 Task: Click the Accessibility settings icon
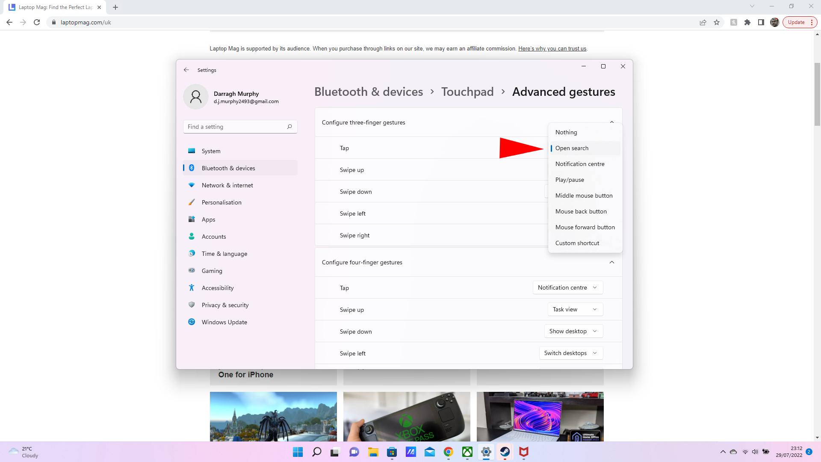point(192,288)
